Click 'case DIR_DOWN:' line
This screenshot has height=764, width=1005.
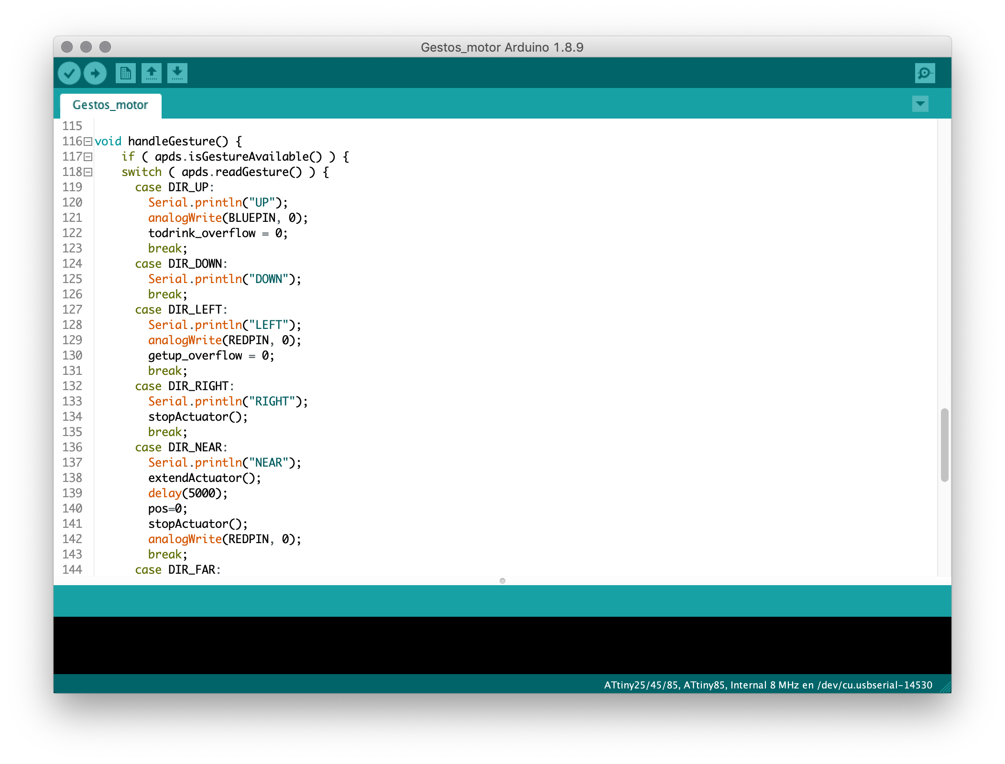[x=181, y=264]
